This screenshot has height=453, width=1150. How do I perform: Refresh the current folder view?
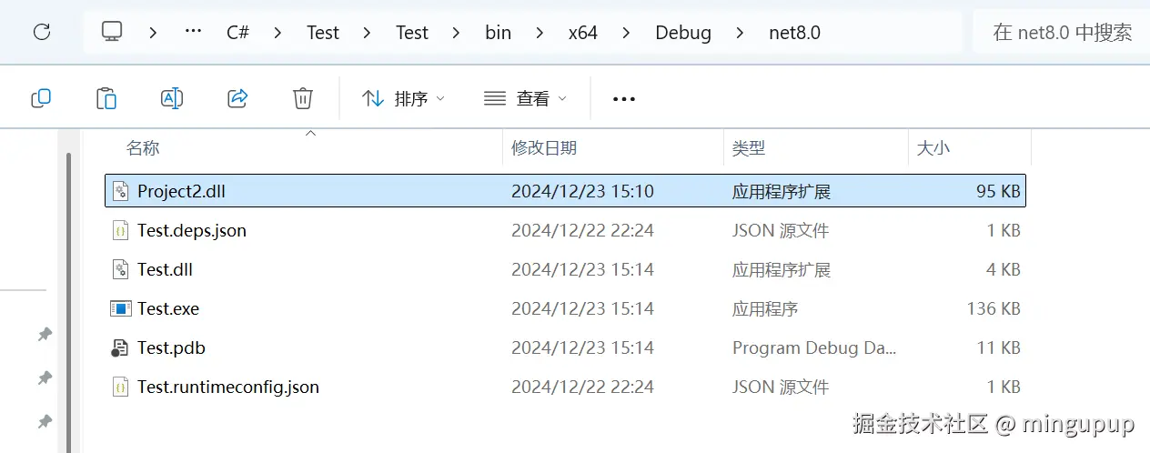coord(41,33)
